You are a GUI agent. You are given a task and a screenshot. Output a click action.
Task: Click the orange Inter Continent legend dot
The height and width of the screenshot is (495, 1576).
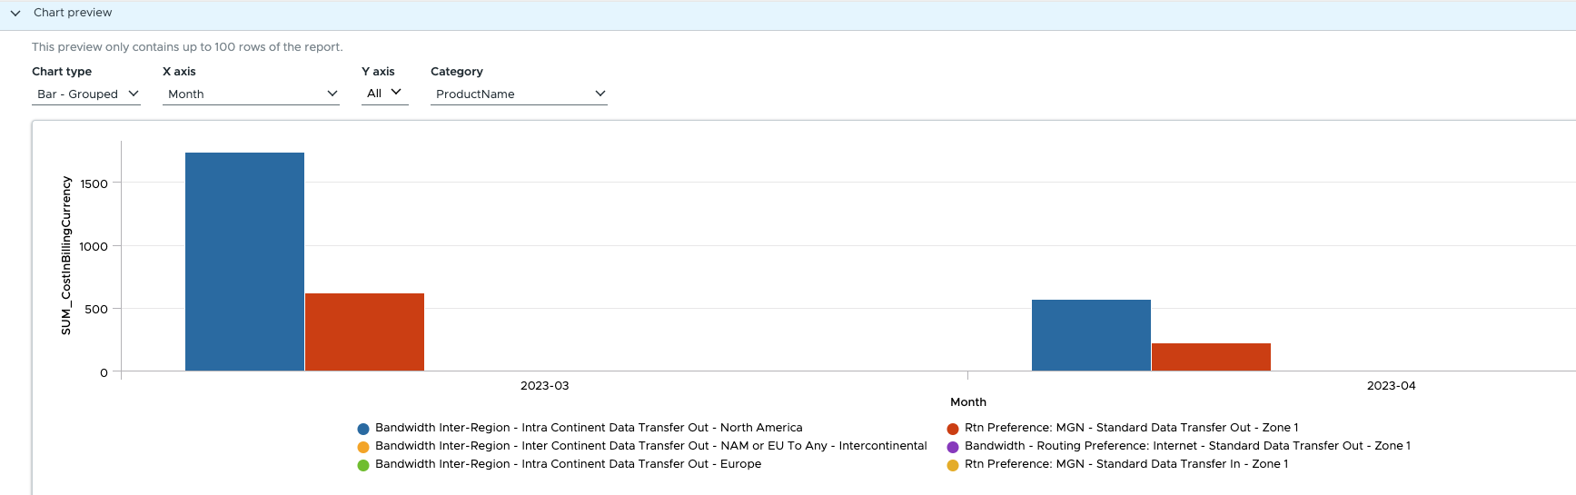[363, 447]
